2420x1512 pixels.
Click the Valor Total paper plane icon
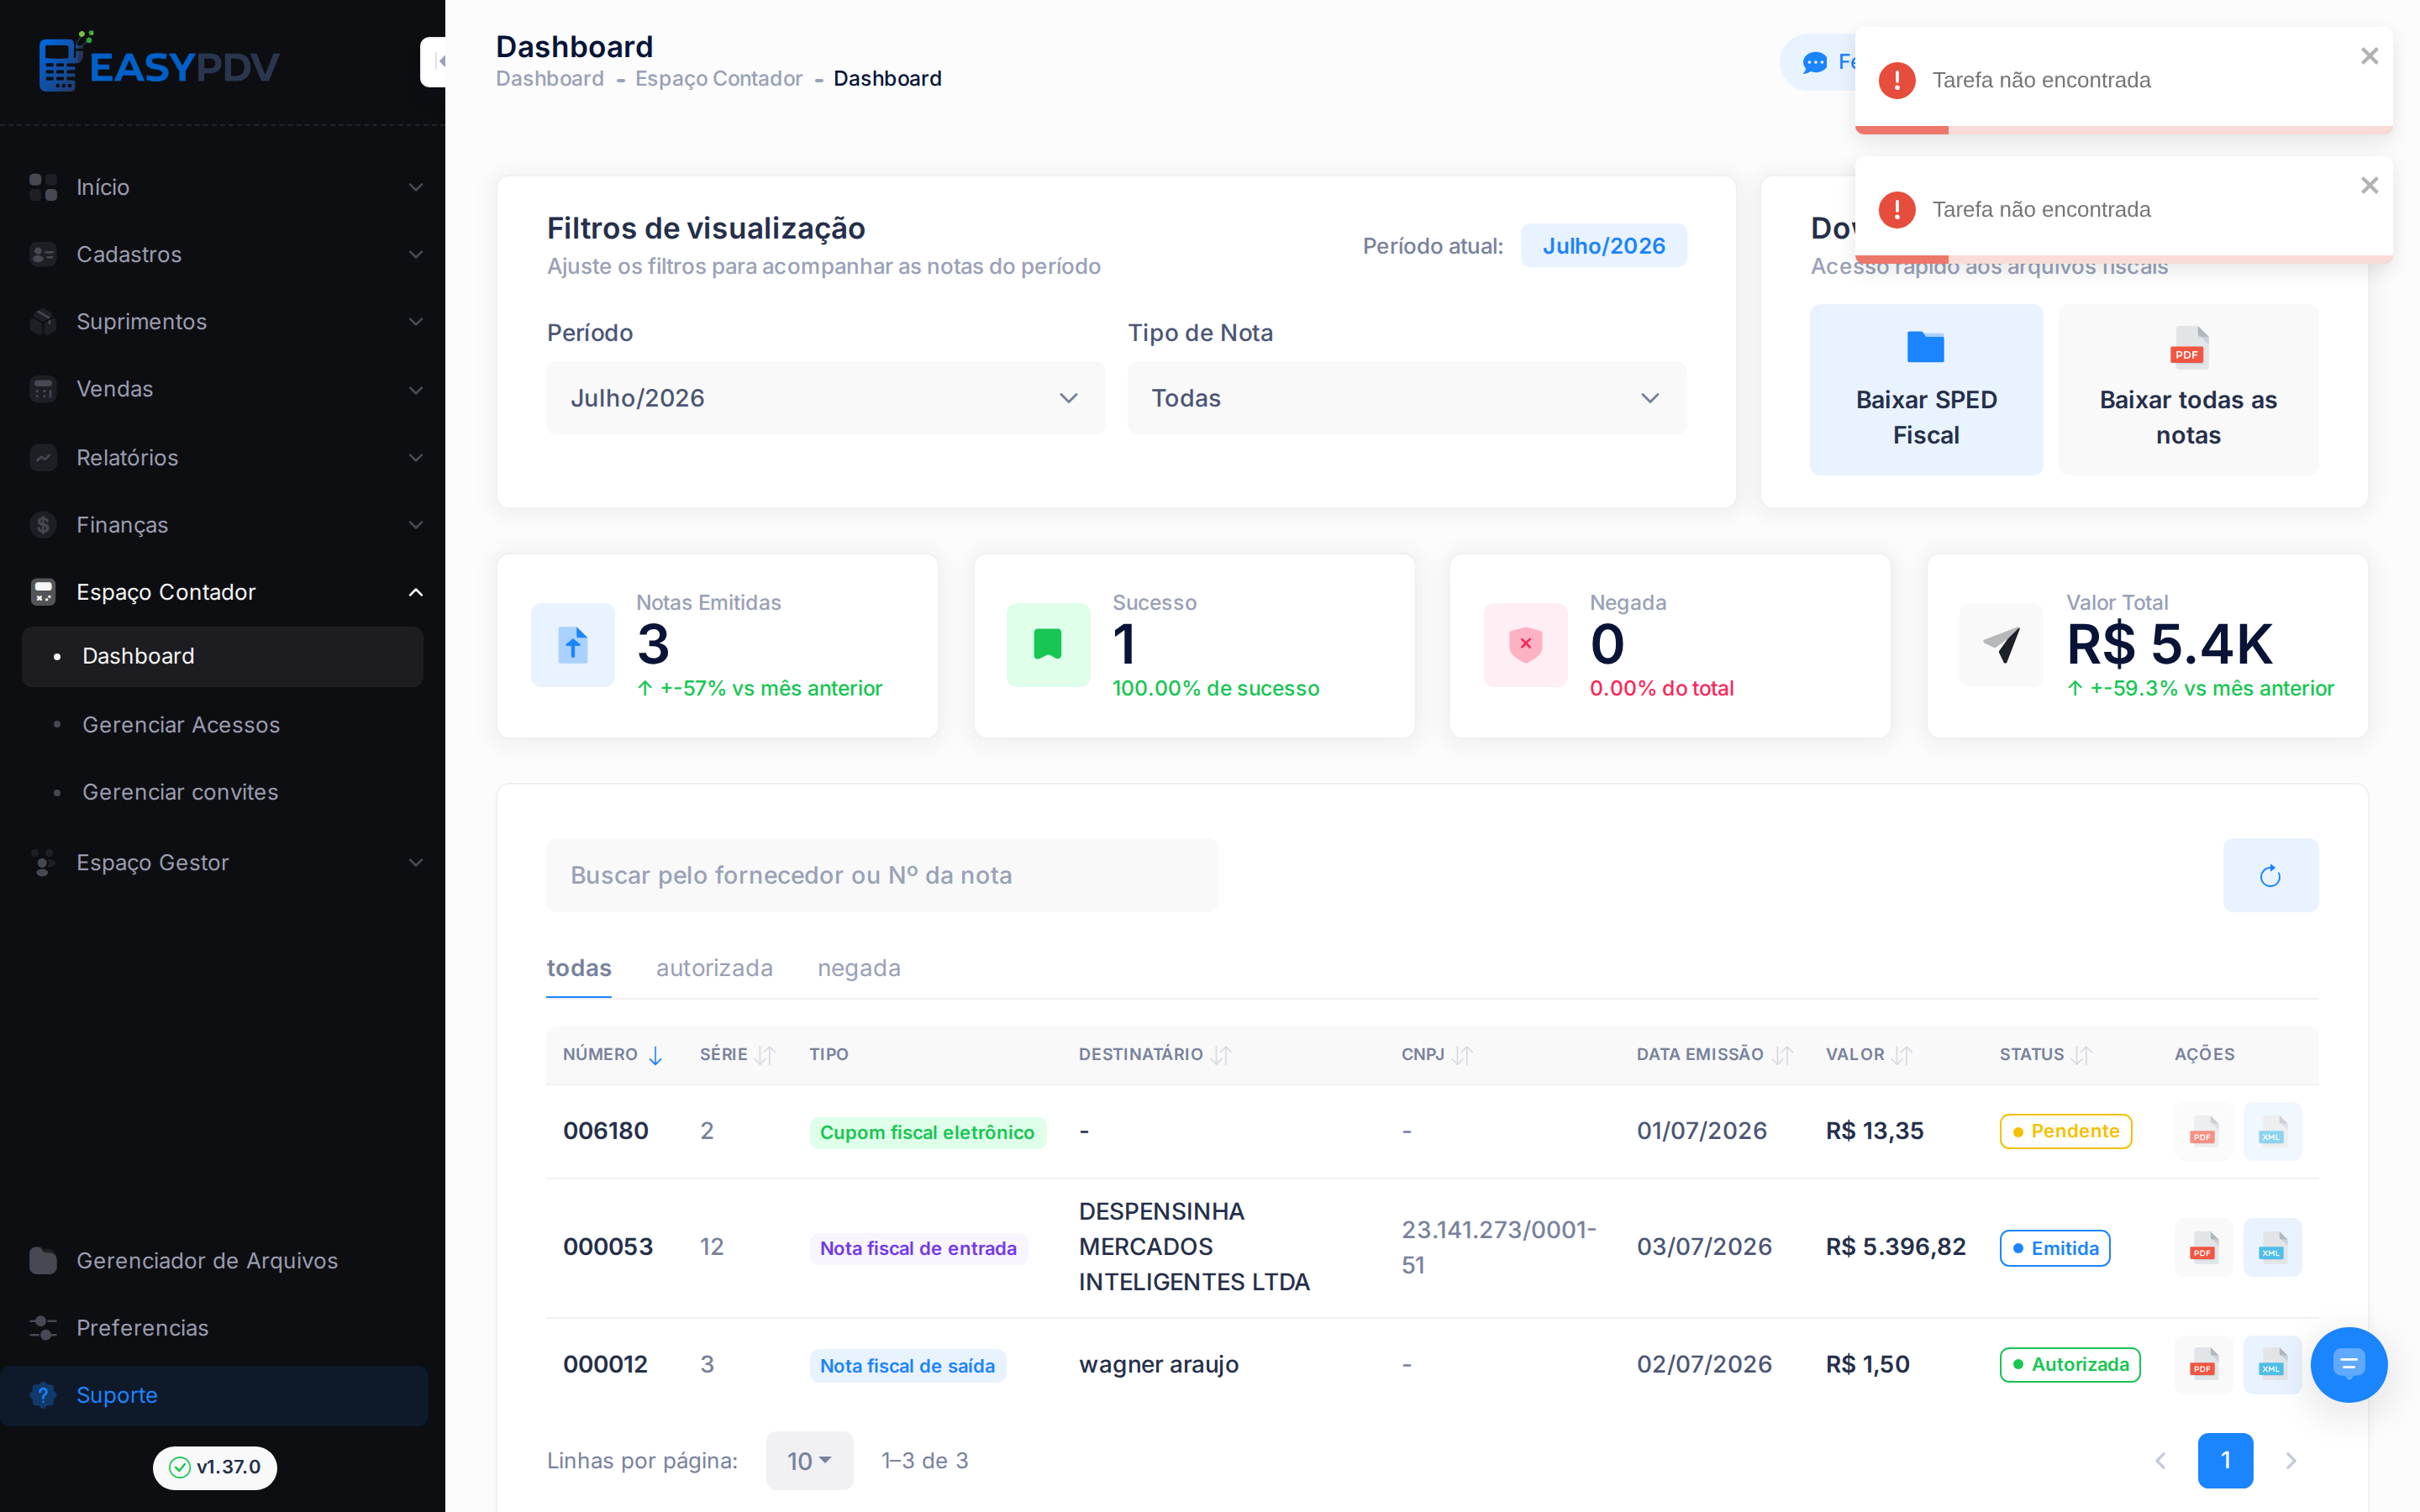click(x=2001, y=645)
